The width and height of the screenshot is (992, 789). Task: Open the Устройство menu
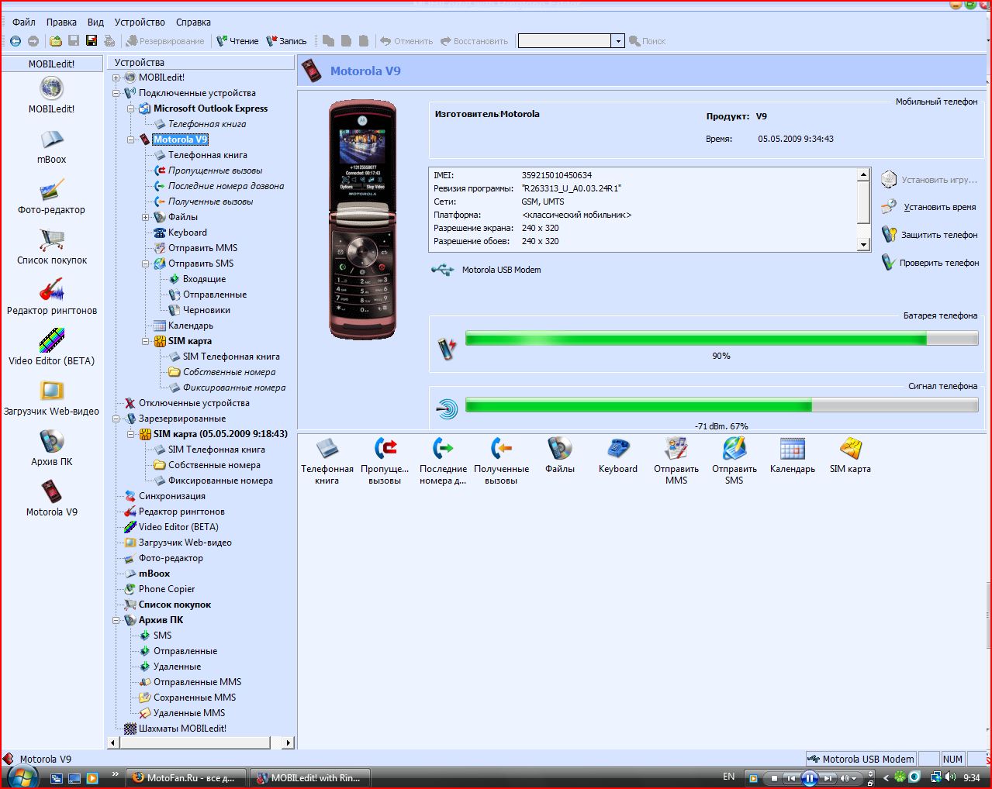(140, 22)
